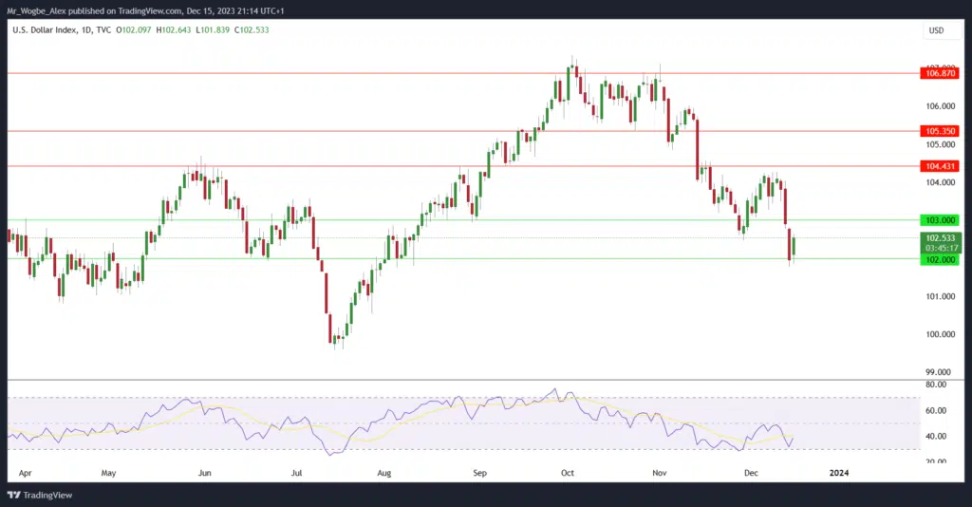Open the USD currency selector

pyautogui.click(x=935, y=31)
